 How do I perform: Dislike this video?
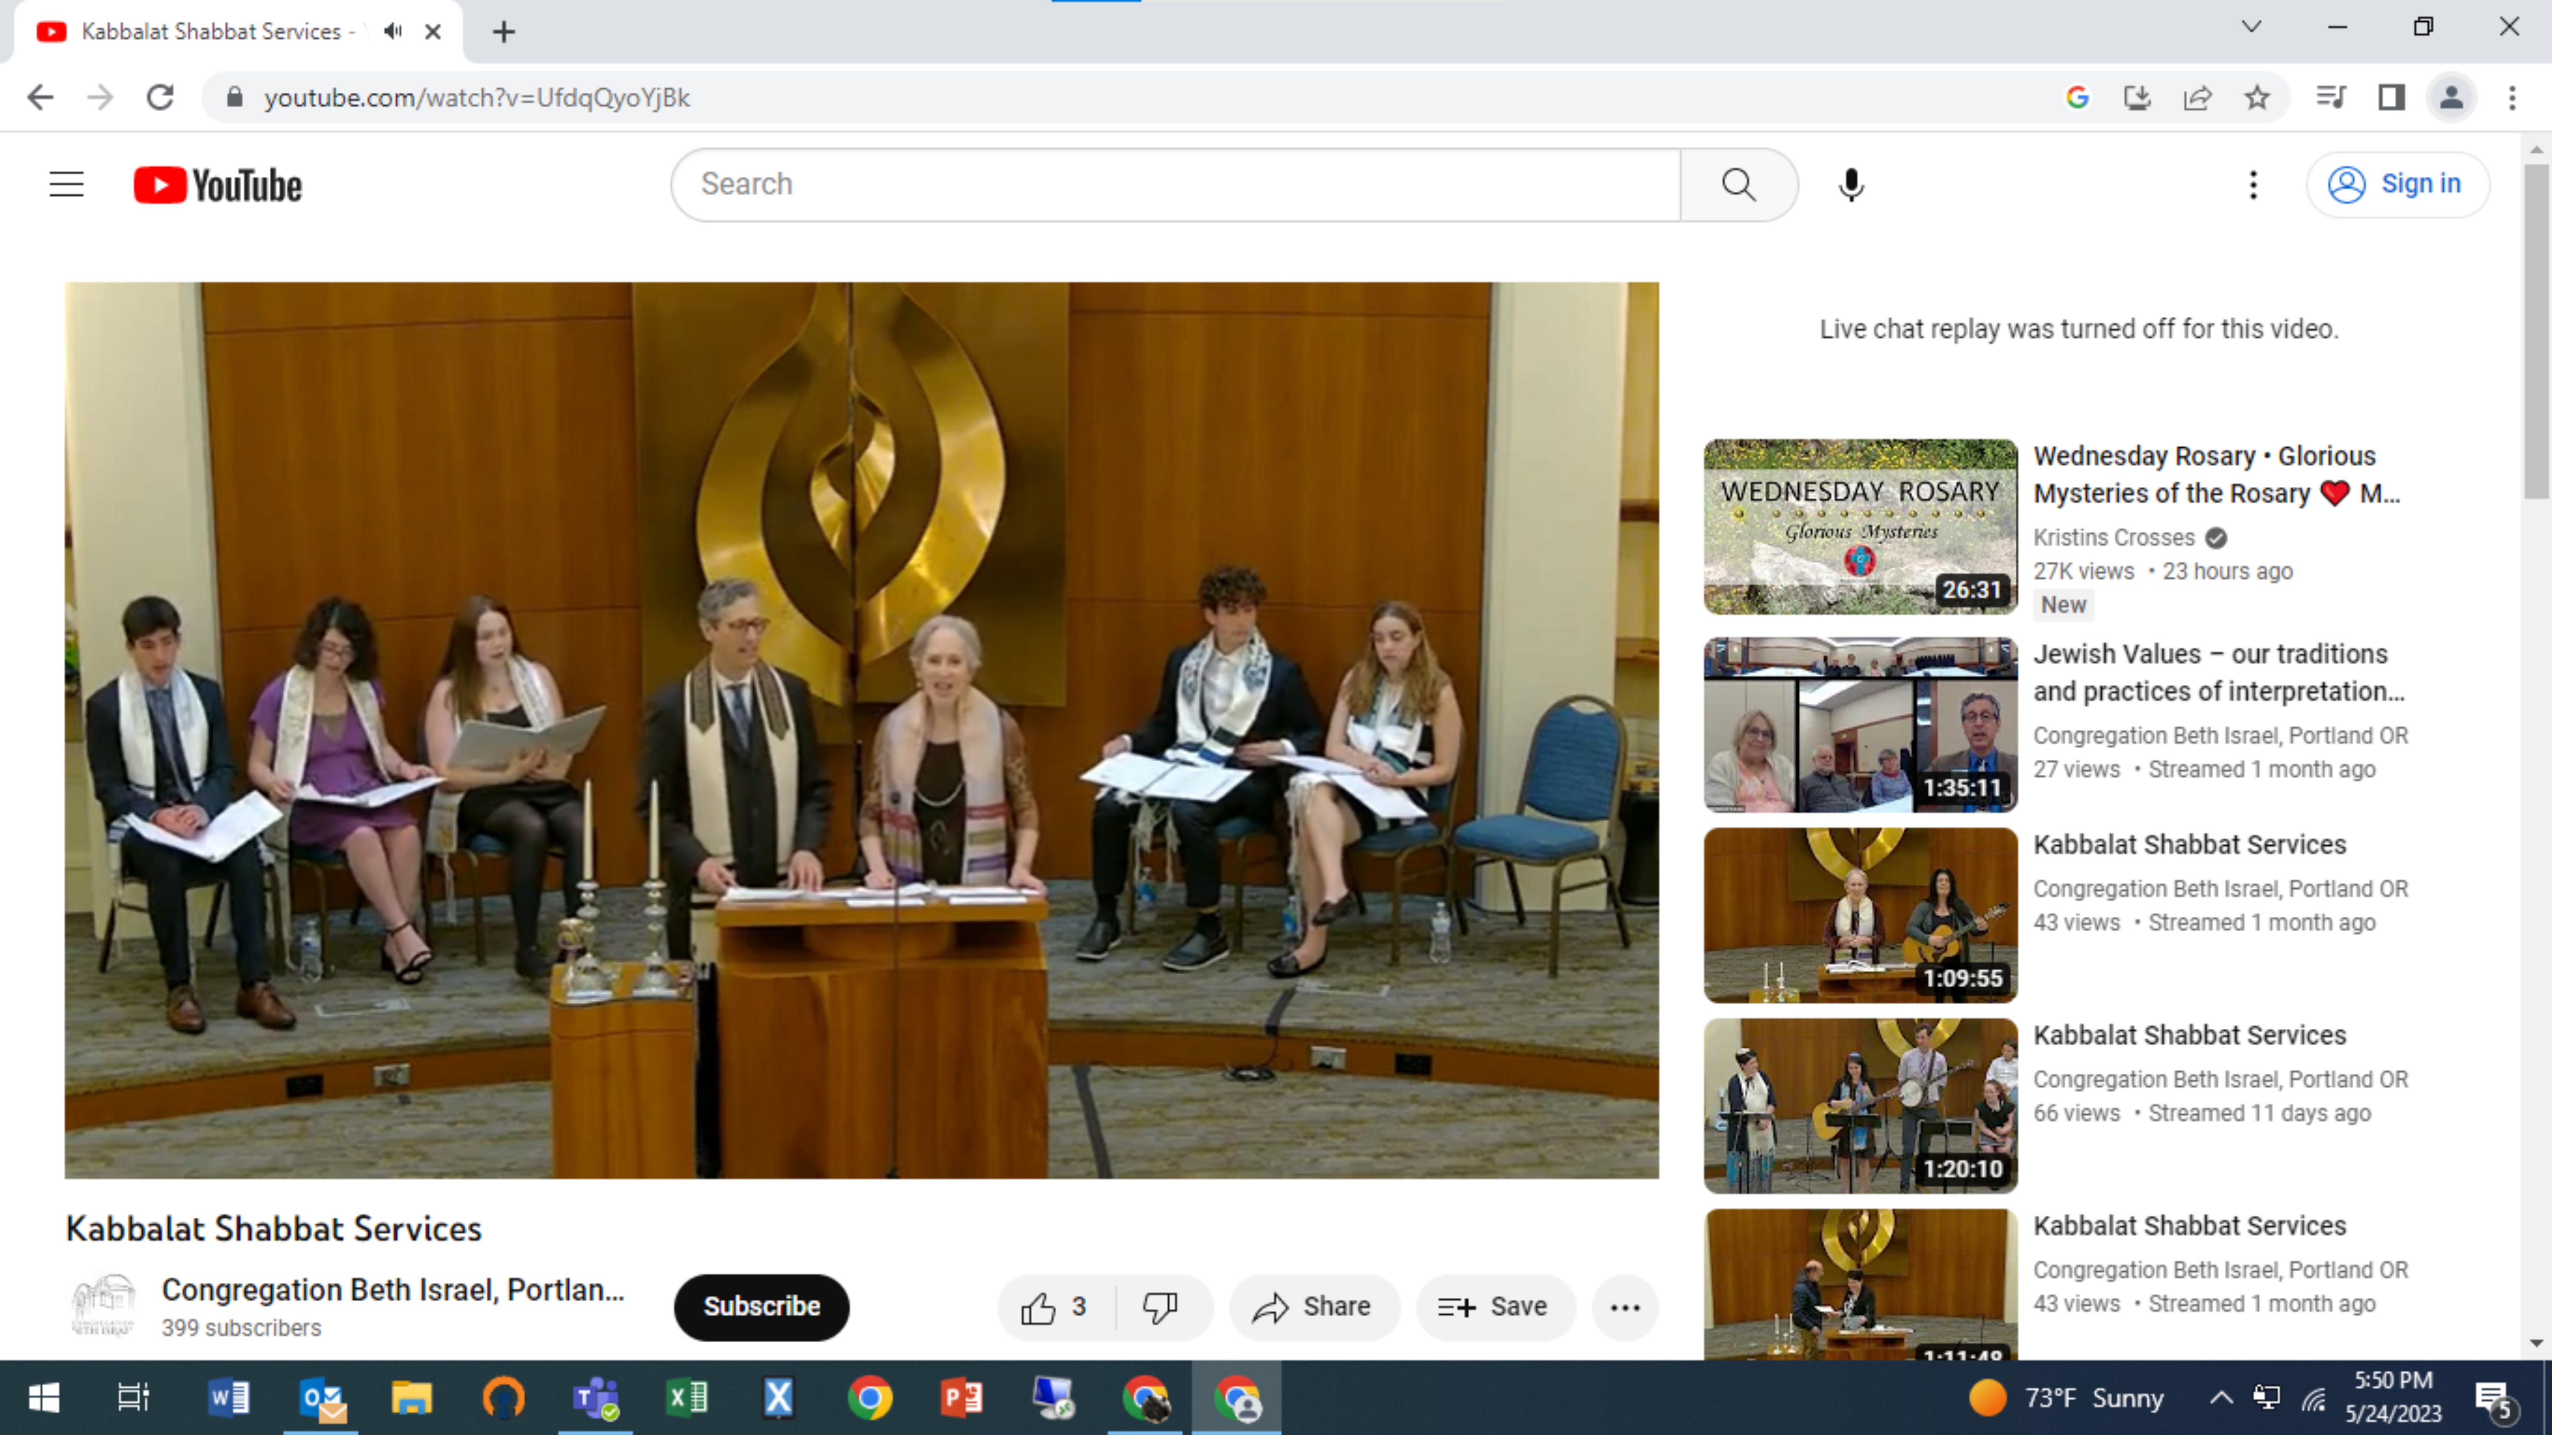point(1161,1307)
